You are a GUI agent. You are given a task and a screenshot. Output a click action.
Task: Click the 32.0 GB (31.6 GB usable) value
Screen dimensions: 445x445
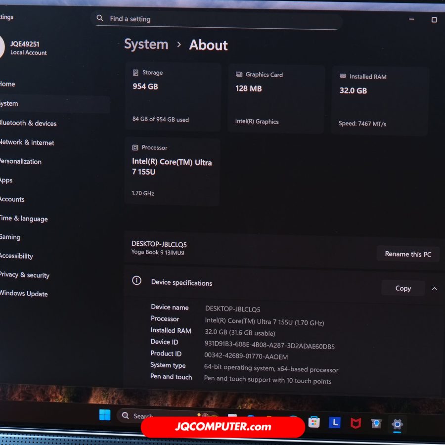[240, 332]
